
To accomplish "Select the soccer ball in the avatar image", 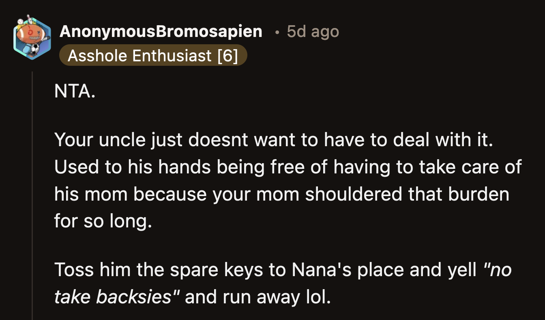I will point(35,49).
